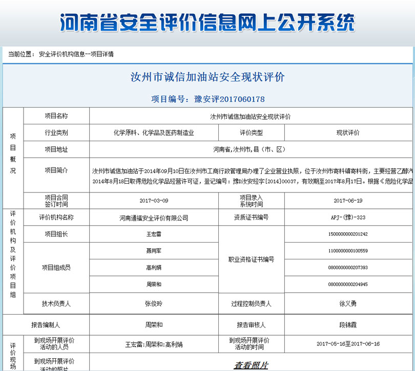This screenshot has width=415, height=371.
Task: Select certificate number 1100000000100559
Action: coord(348,251)
